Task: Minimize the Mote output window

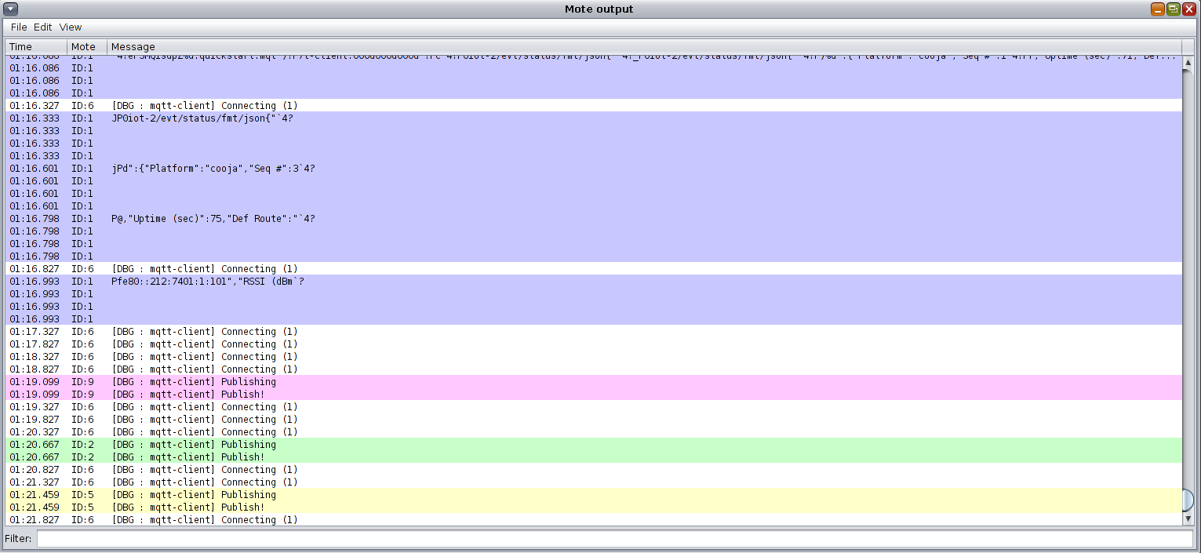Action: point(1157,9)
